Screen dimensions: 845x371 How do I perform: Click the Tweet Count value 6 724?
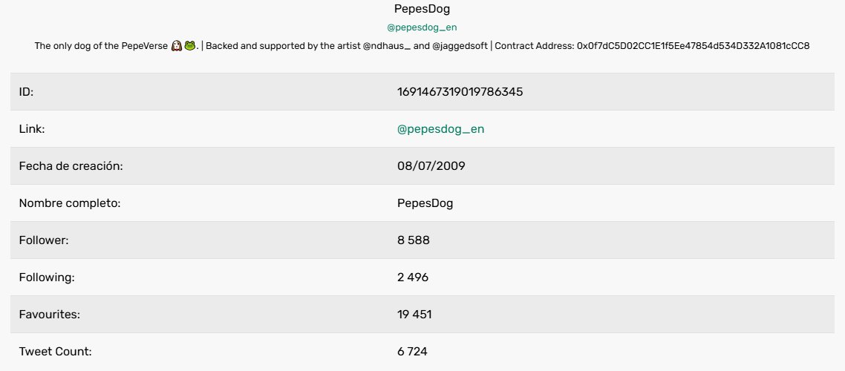click(x=412, y=352)
